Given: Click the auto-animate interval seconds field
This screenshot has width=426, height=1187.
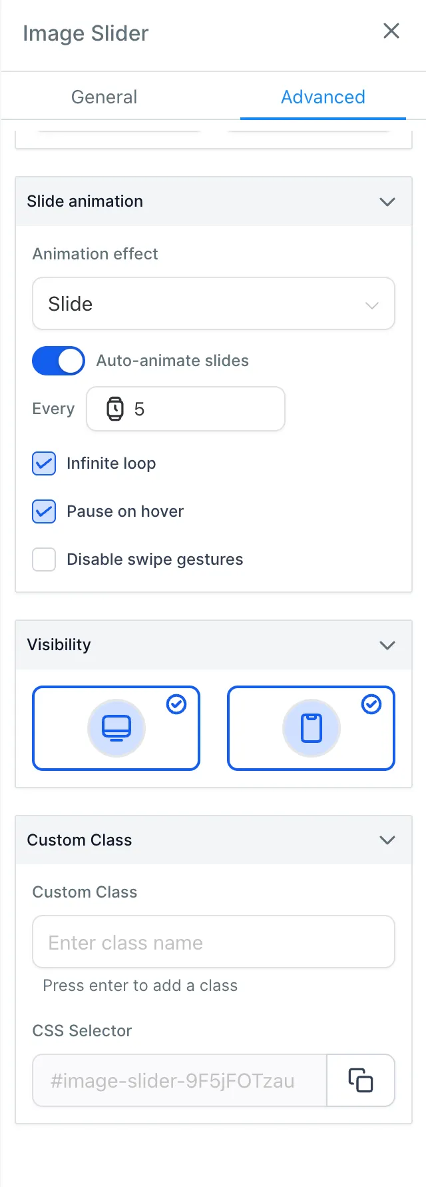Looking at the screenshot, I should [200, 409].
